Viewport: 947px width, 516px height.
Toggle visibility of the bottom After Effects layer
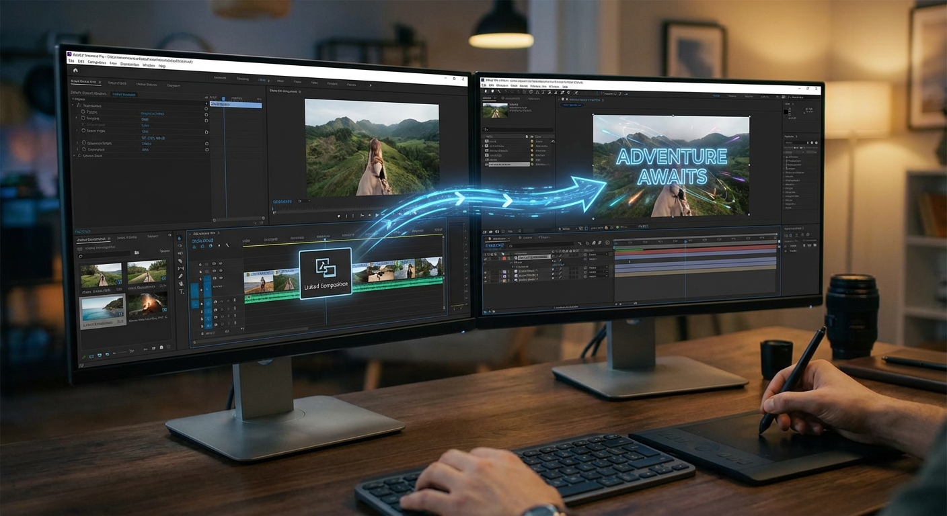tap(486, 281)
